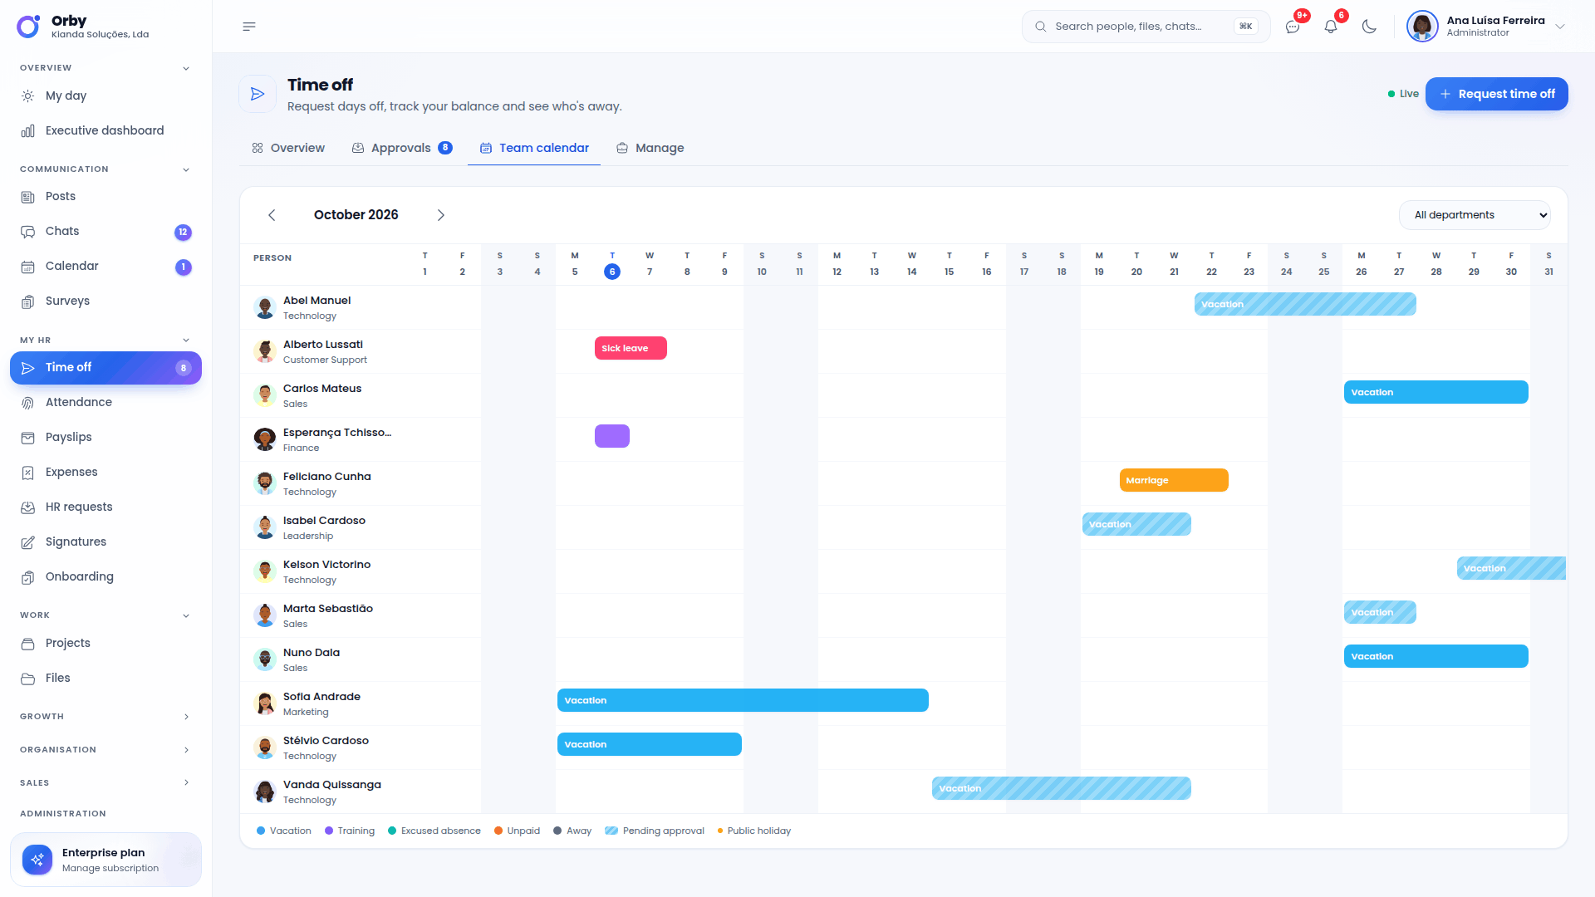Switch to the Approvals tab
1595x897 pixels.
click(x=402, y=148)
